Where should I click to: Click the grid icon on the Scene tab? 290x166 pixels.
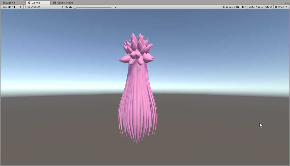[4, 3]
